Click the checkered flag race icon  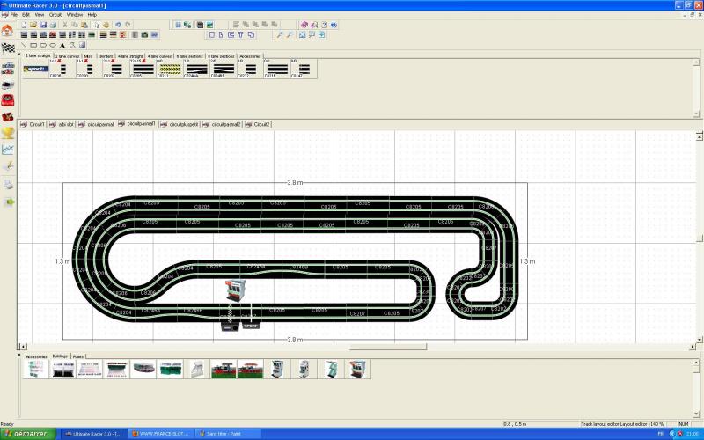[8, 47]
